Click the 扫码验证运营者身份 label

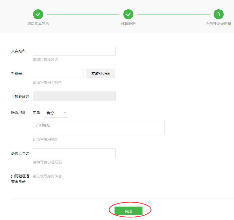[20, 179]
